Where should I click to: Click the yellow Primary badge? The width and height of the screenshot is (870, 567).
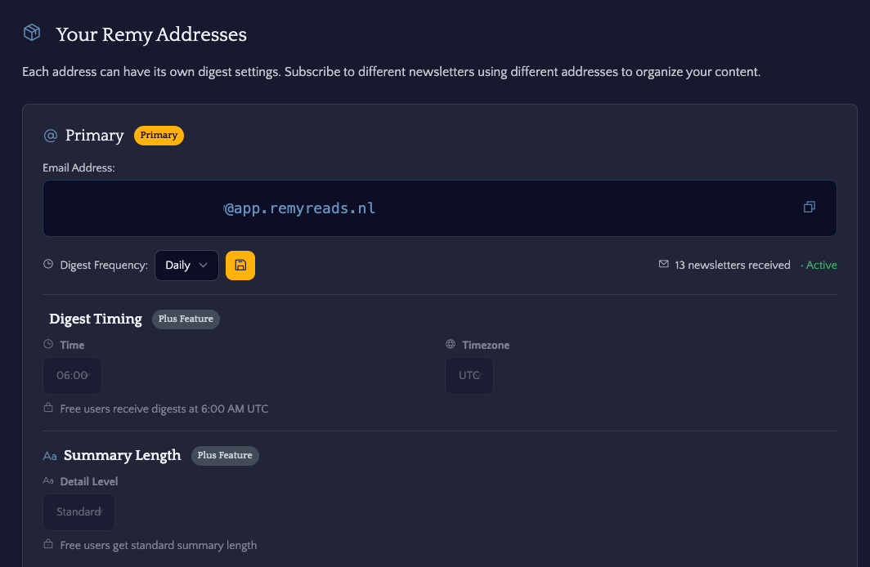[x=159, y=136]
